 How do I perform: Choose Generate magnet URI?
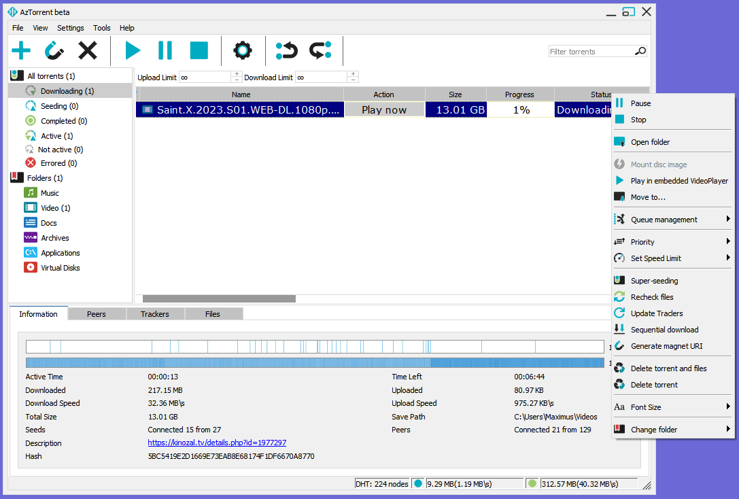tap(673, 346)
